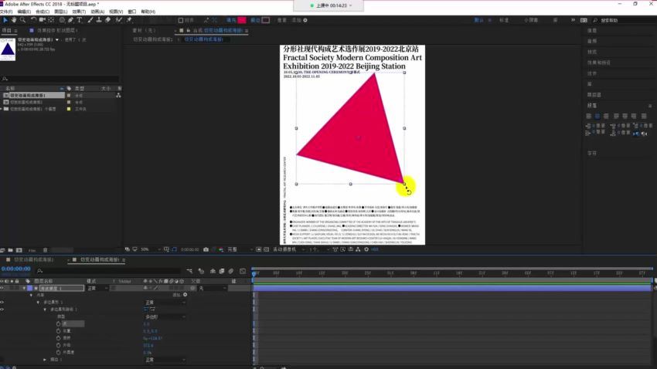Toggle stopwatch for the first polystar property

pyautogui.click(x=58, y=323)
